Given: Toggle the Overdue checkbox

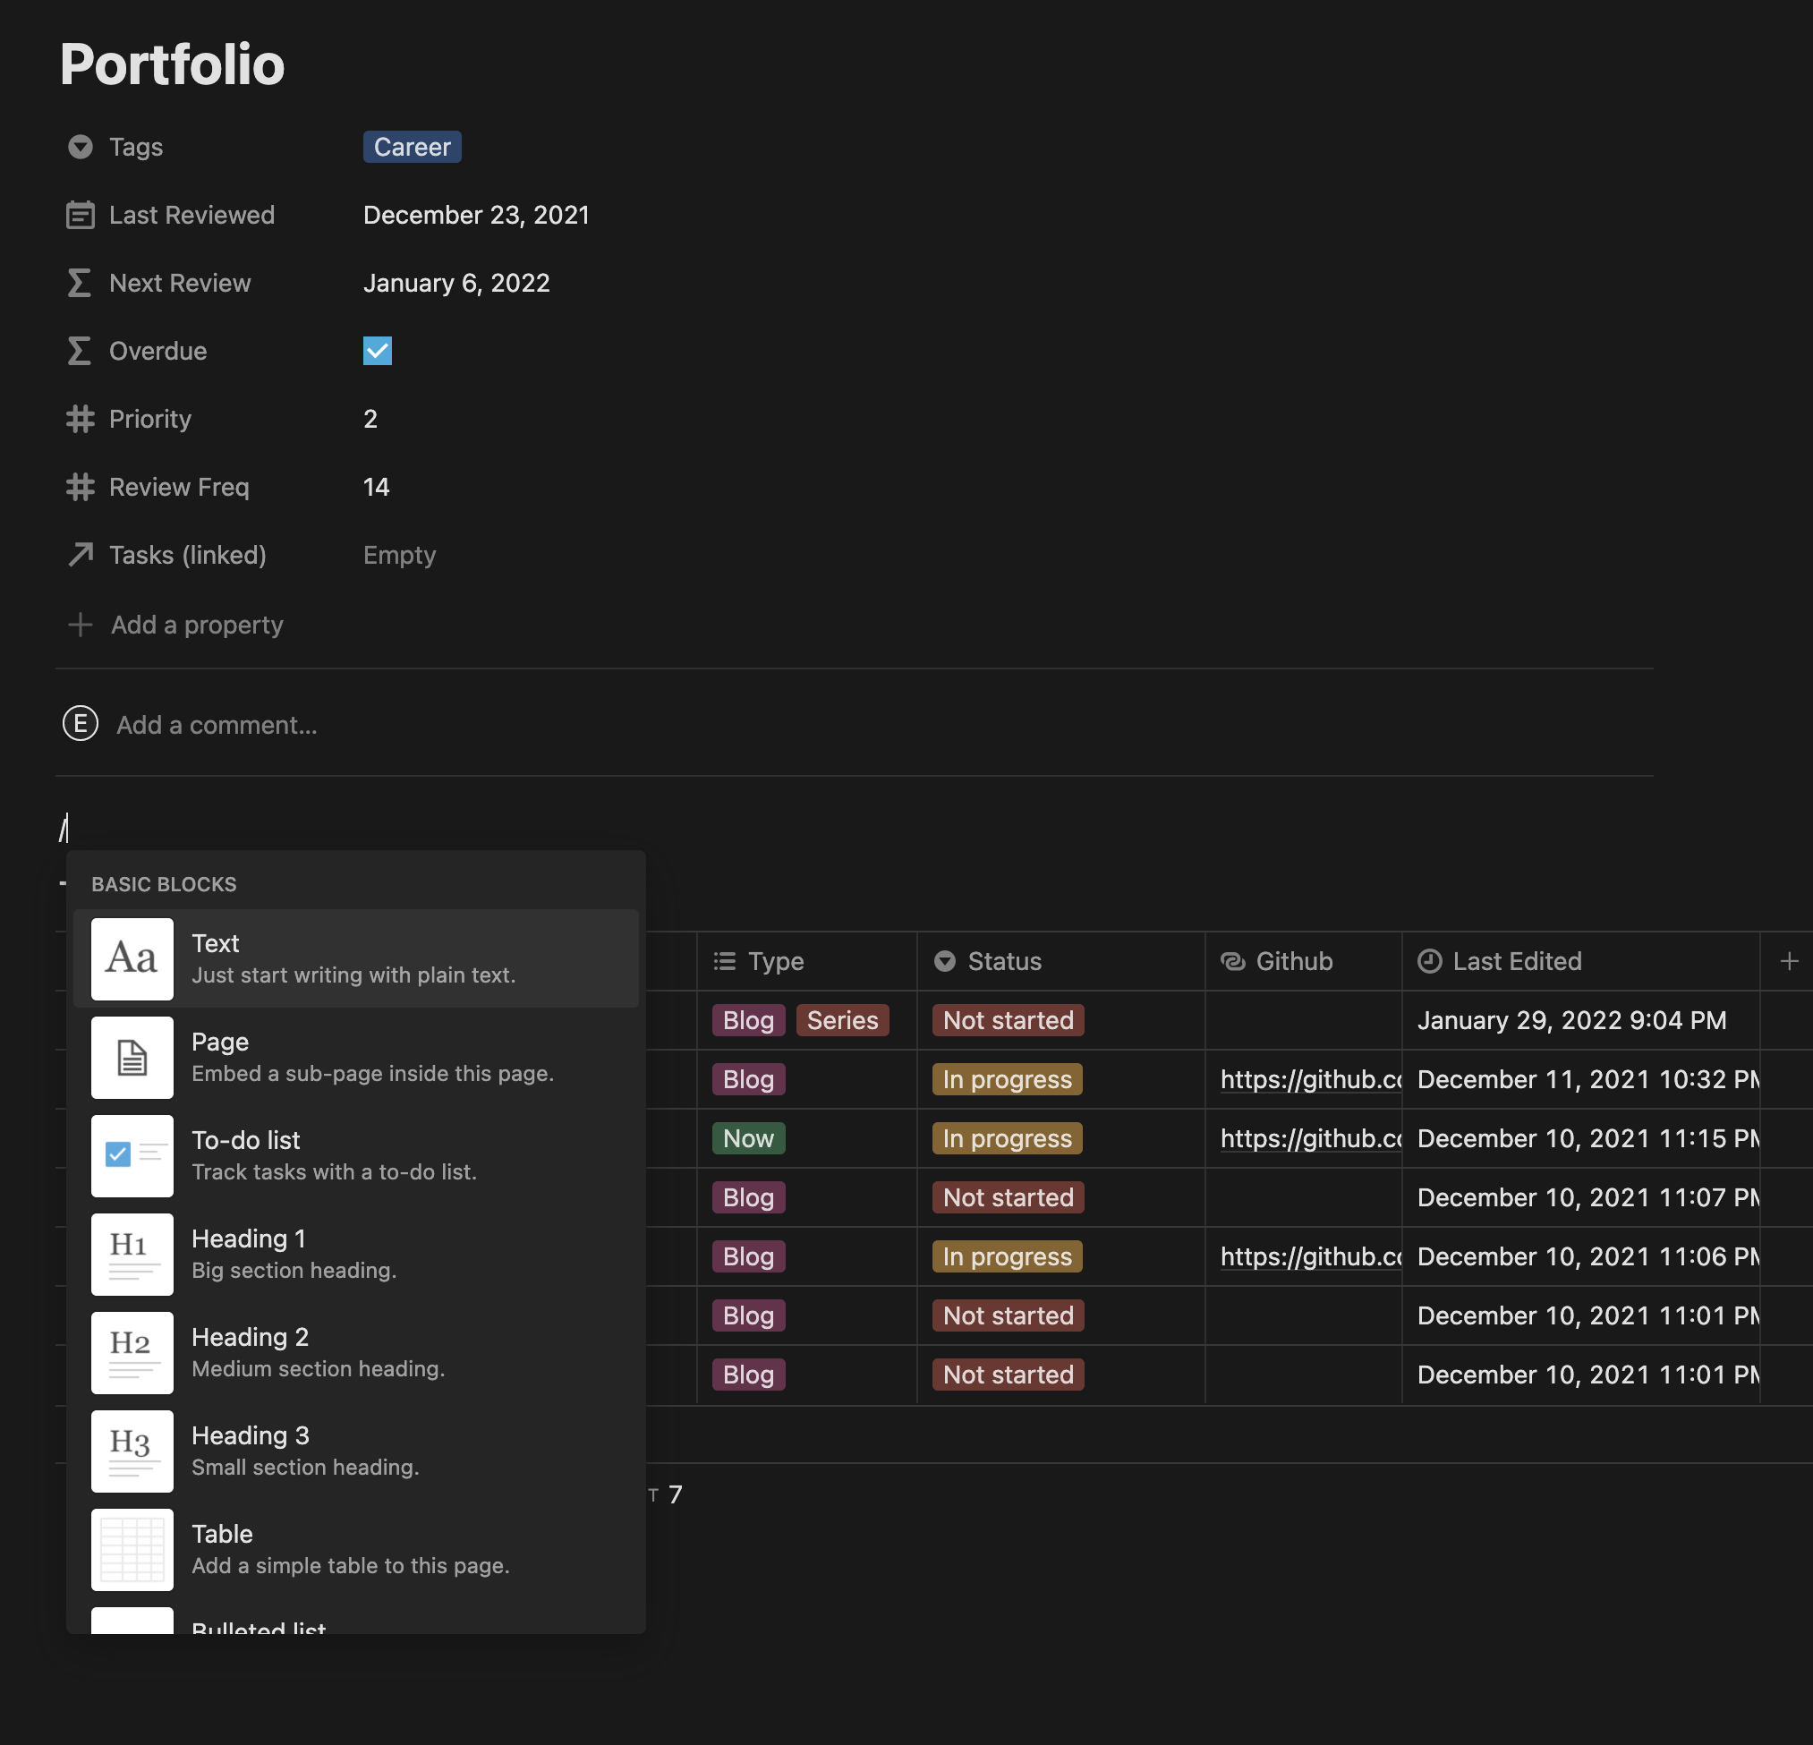Looking at the screenshot, I should 378,351.
